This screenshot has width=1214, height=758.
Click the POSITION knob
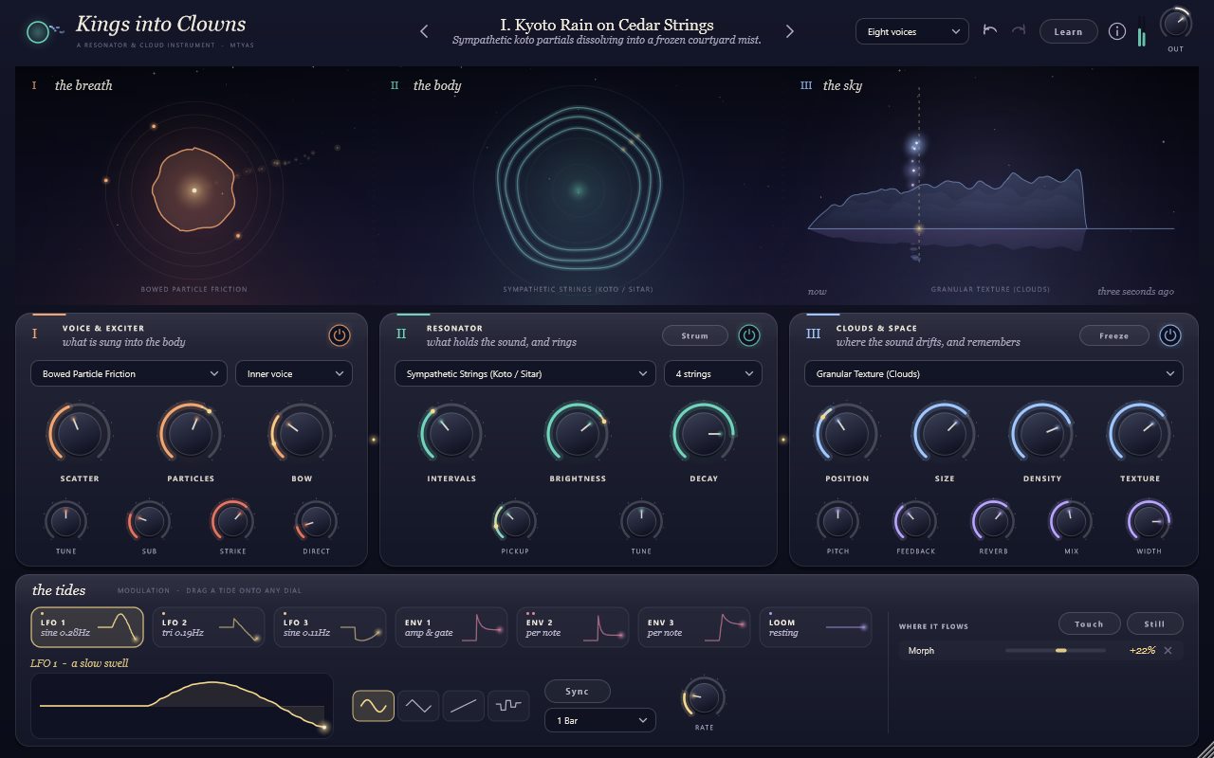(x=847, y=434)
